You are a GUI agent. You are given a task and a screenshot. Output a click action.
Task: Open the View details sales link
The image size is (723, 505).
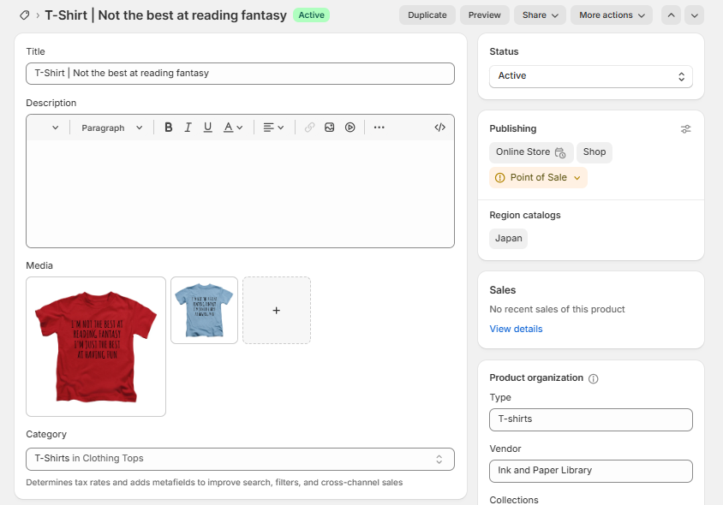tap(516, 329)
